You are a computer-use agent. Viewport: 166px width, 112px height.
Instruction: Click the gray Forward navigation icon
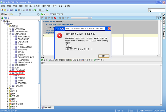[x=40, y=10]
